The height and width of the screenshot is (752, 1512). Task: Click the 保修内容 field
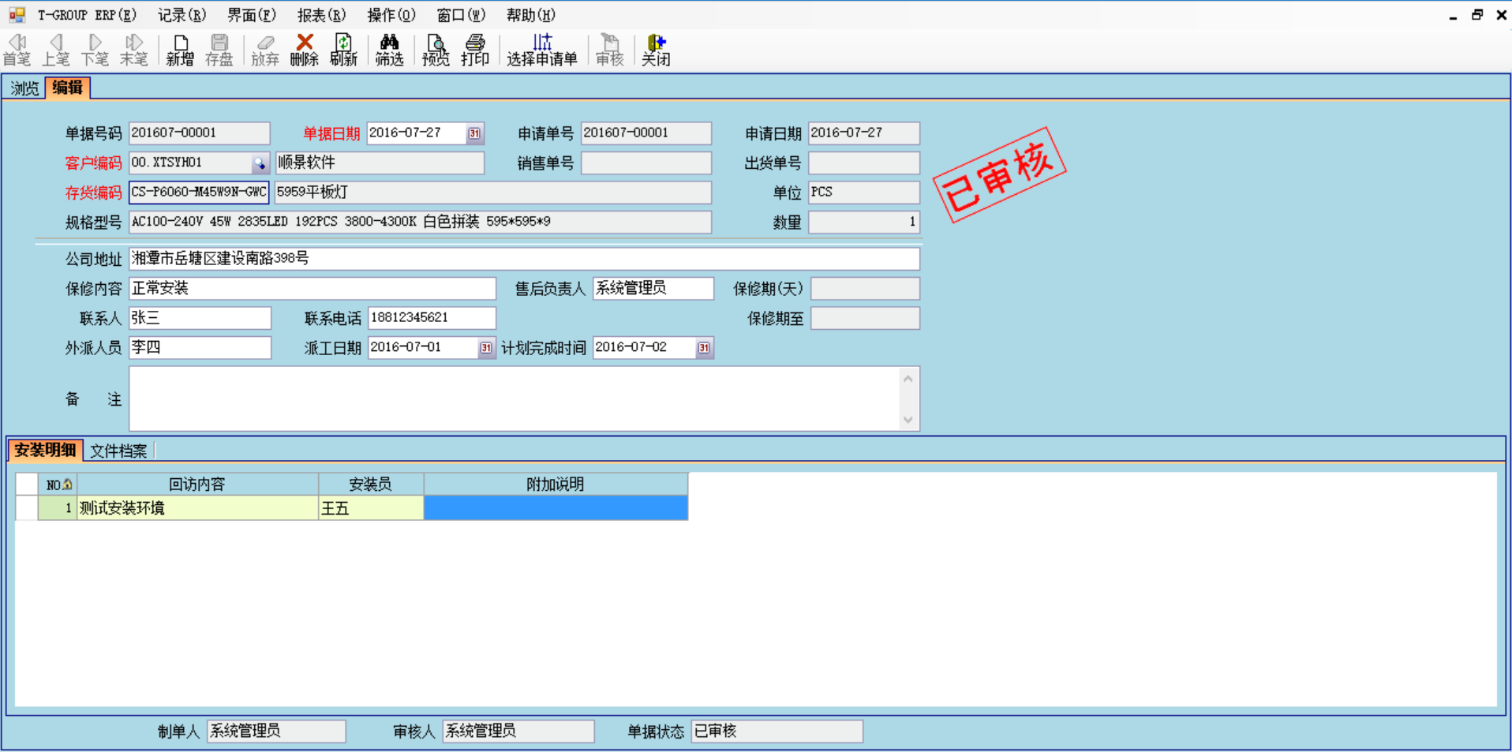click(313, 289)
